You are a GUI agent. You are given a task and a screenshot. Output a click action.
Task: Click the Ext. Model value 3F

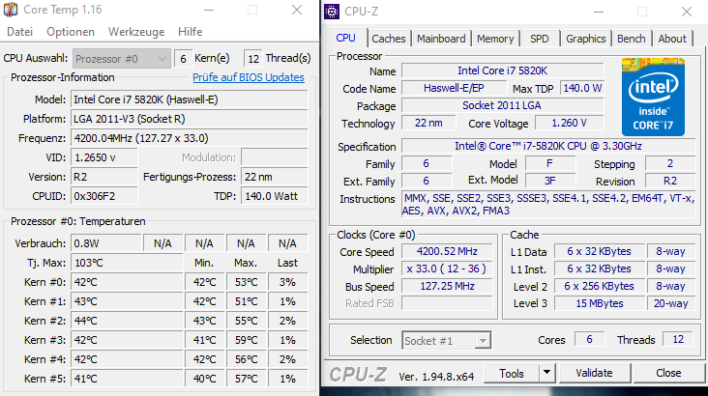pyautogui.click(x=550, y=181)
